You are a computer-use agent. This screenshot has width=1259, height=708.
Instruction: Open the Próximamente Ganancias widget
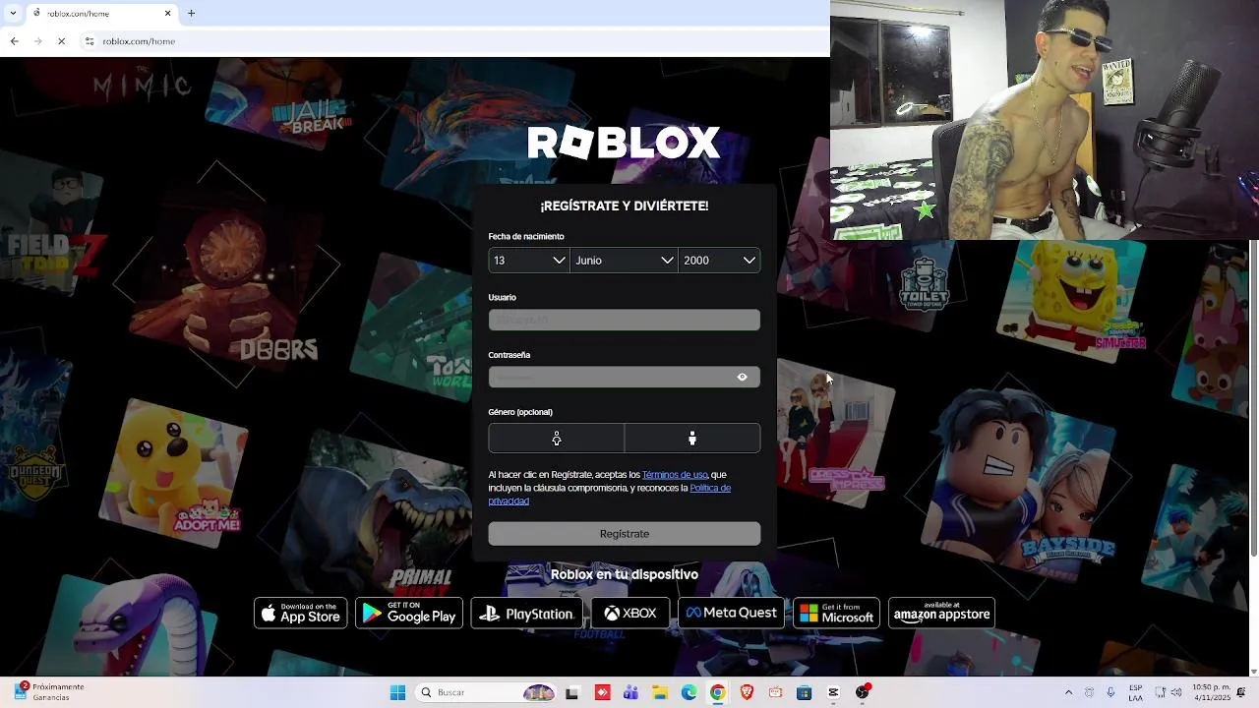(49, 692)
